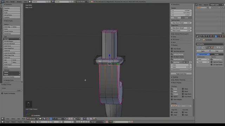
Task: Toggle All Object Origins checkbox
Action: 172,57
